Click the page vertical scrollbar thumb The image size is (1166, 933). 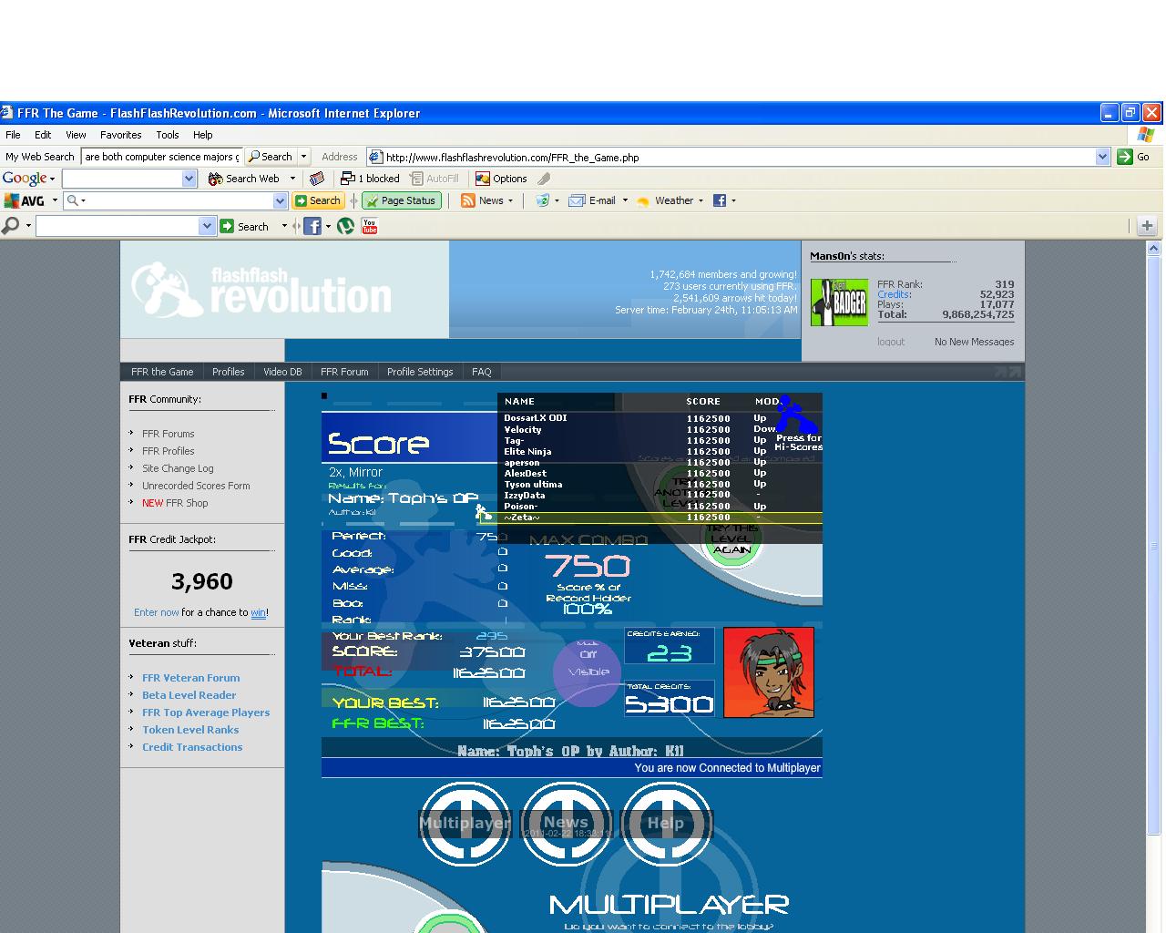pyautogui.click(x=1154, y=545)
